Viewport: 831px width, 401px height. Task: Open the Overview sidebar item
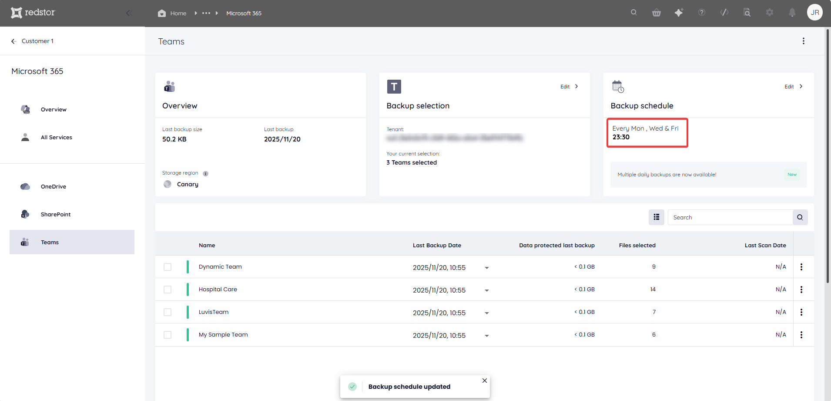point(72,109)
